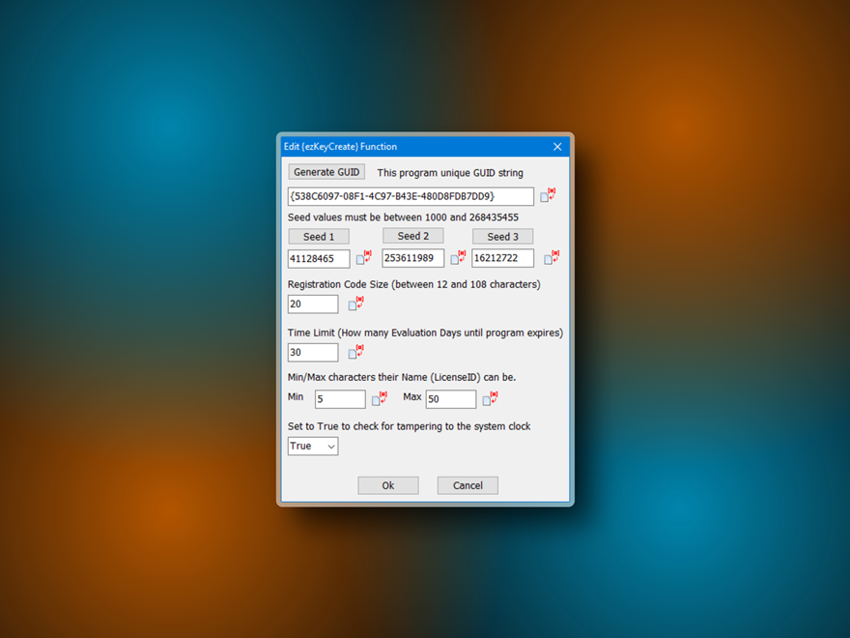Click the variable icon next to Seed 1 value
This screenshot has width=850, height=638.
click(x=363, y=258)
